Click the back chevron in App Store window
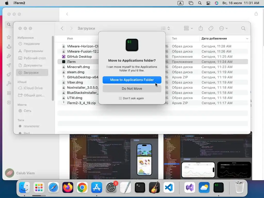The image size is (264, 198). pyautogui.click(x=67, y=14)
